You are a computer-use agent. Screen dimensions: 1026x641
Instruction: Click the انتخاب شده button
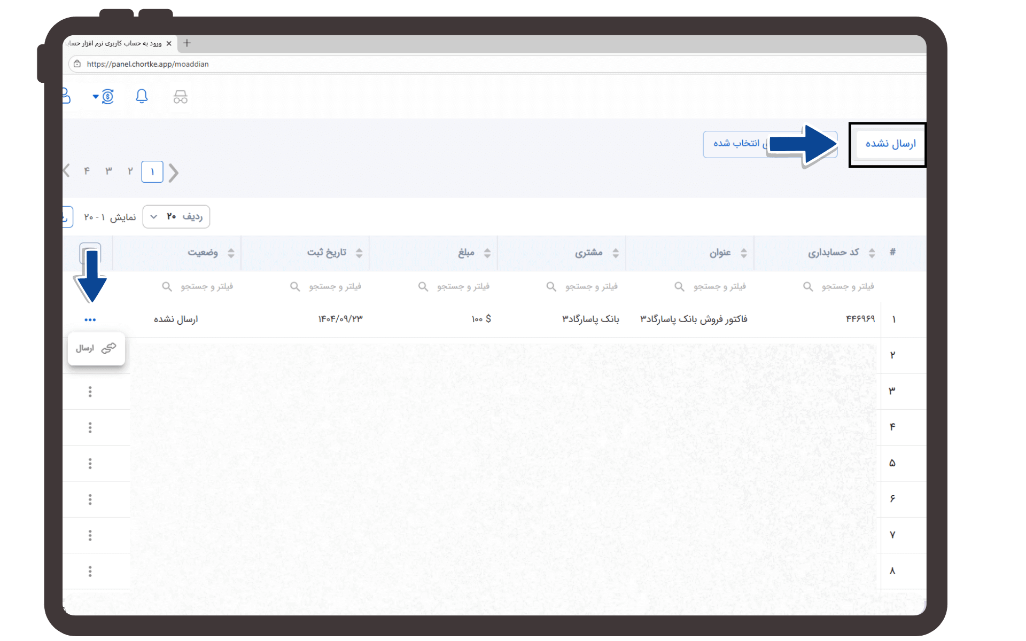pos(736,144)
